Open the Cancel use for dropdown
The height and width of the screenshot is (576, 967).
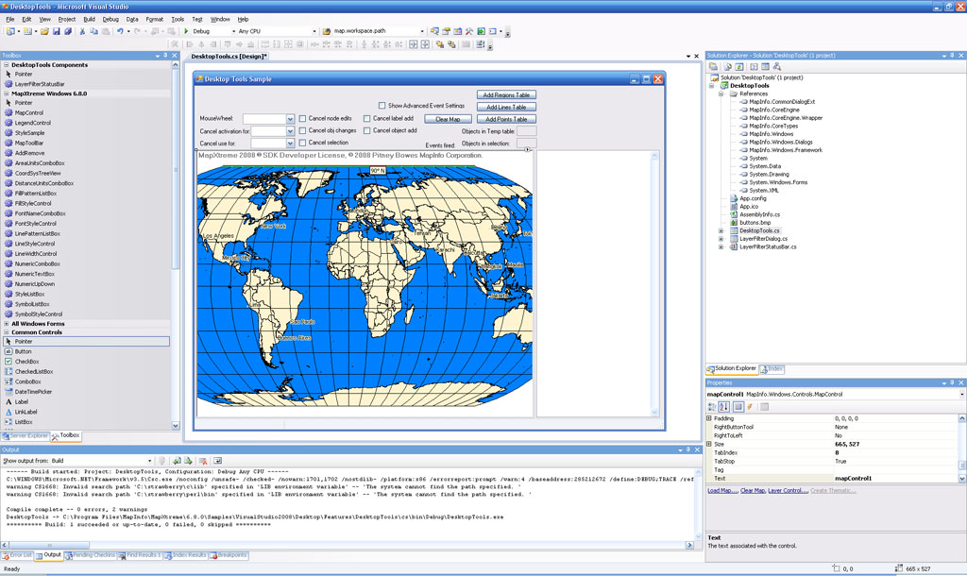tap(290, 144)
